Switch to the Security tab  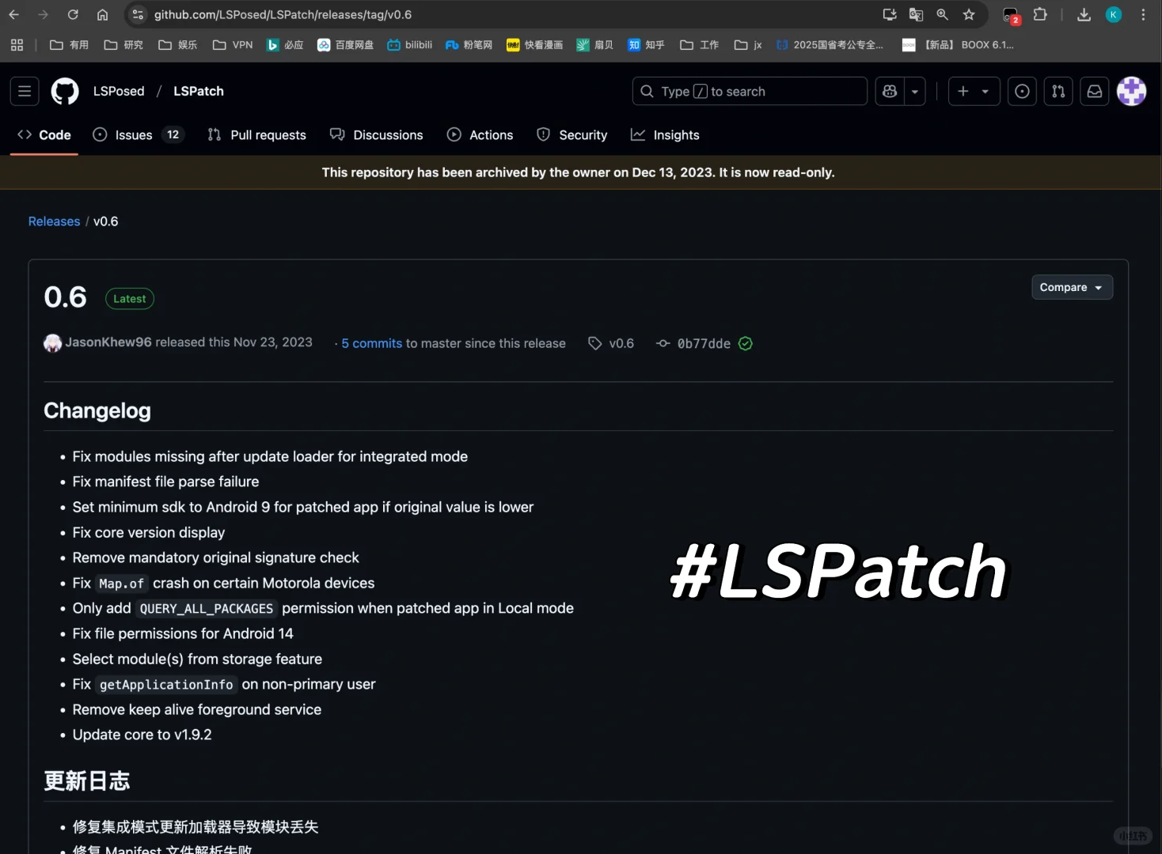pos(572,135)
